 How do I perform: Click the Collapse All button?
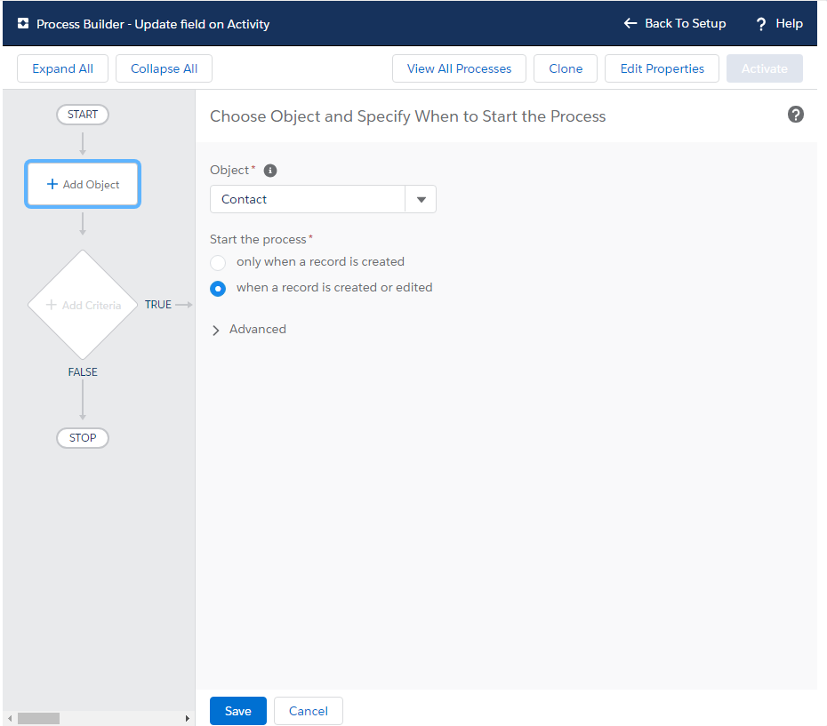[164, 68]
